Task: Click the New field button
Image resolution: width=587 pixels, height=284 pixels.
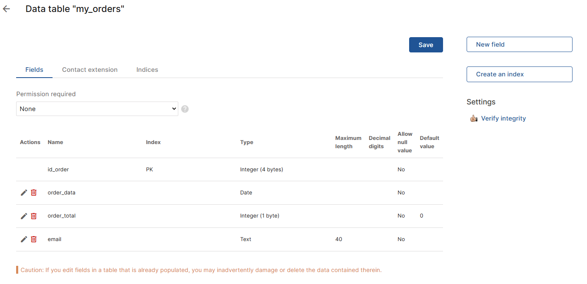Action: [519, 44]
